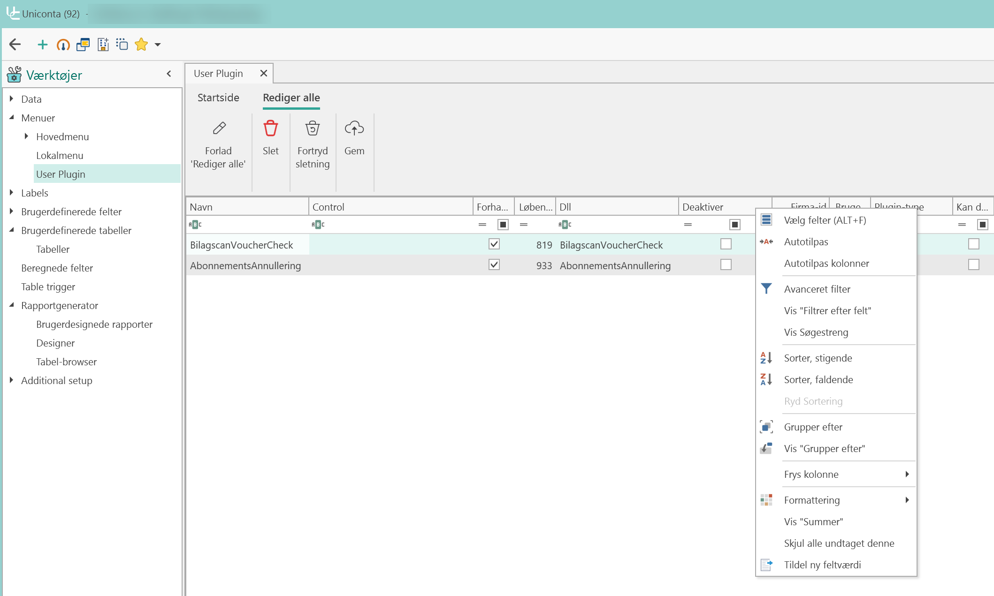Screen dimensions: 994x596
Task: Expand the Brugerdefinerede felter node
Action: click(11, 211)
